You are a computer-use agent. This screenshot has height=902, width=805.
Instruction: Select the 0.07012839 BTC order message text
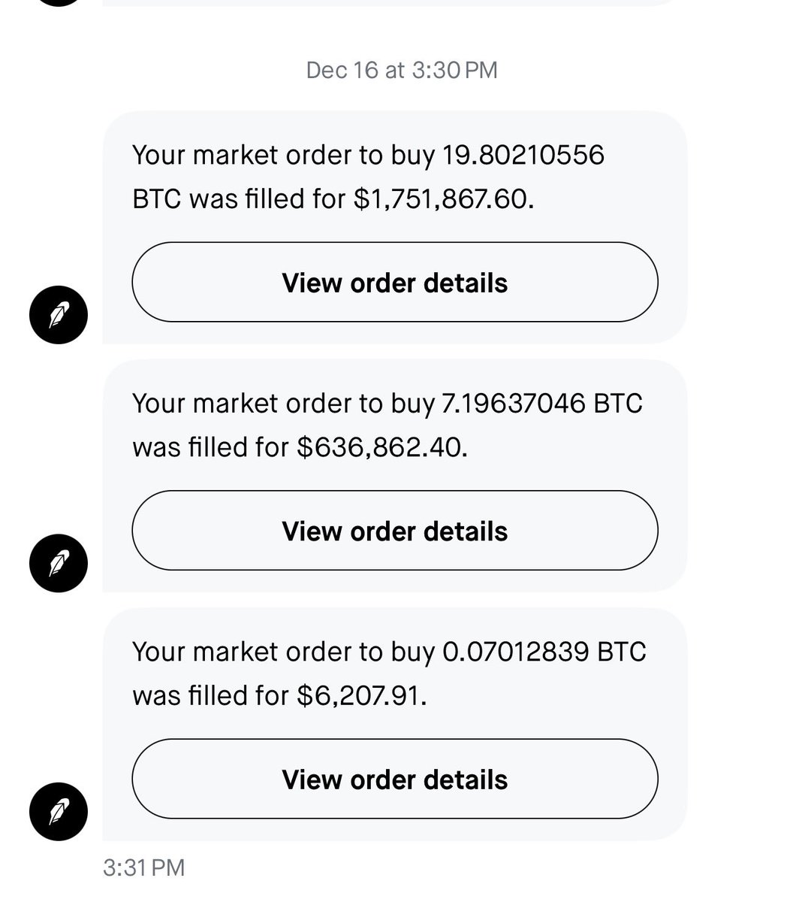[389, 673]
